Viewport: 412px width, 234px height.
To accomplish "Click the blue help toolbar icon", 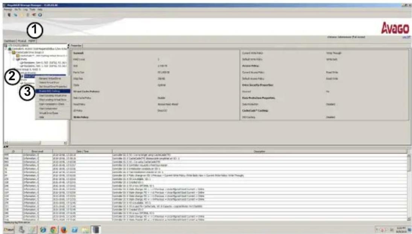I will pos(40,15).
